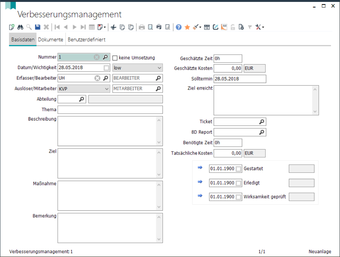Cut with the scissors icon
This screenshot has width=340, height=257.
[x=113, y=27]
